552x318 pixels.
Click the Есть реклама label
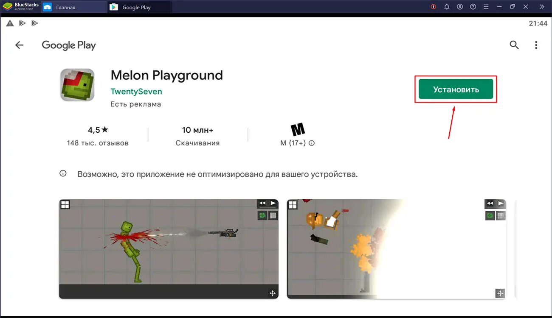[136, 104]
